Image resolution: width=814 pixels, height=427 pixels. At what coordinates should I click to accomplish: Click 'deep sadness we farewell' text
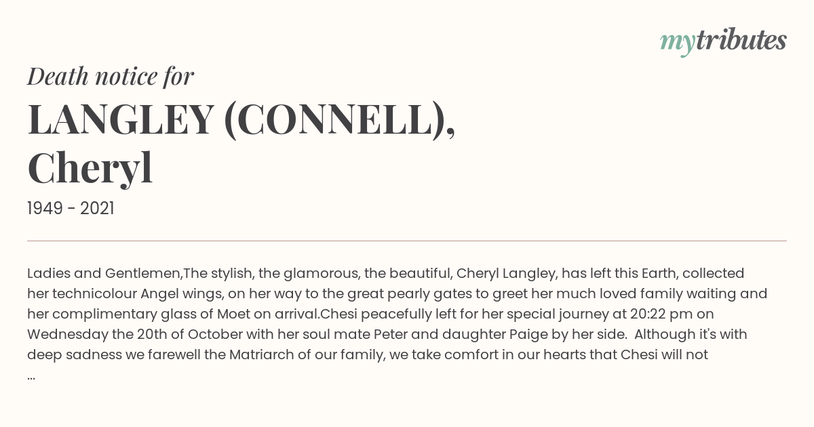[x=113, y=354]
